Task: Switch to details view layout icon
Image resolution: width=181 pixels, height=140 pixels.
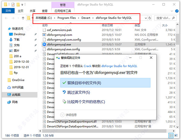Action: pos(171,135)
